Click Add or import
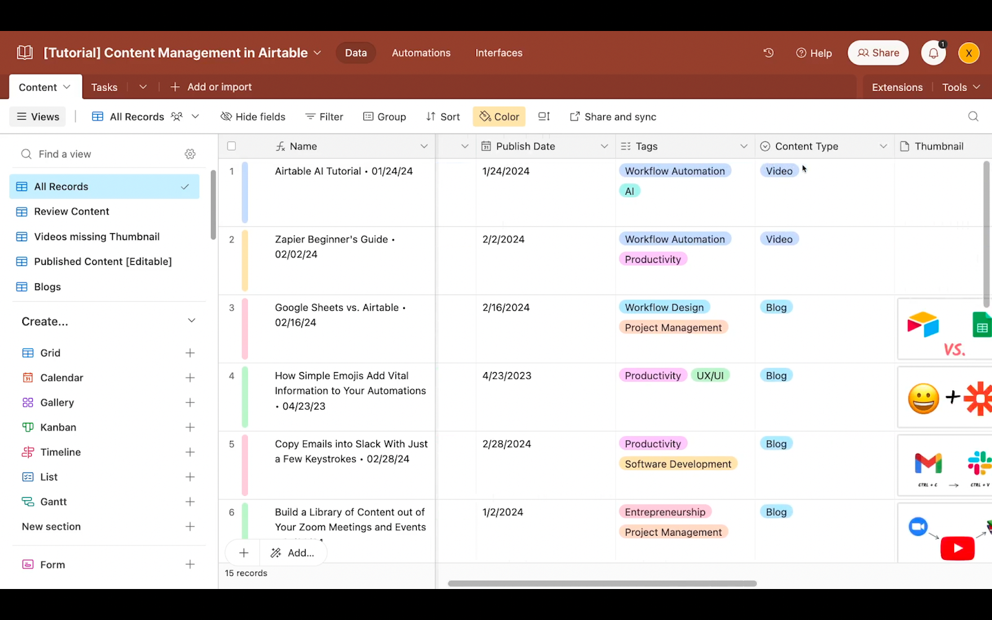992x620 pixels. [x=211, y=87]
